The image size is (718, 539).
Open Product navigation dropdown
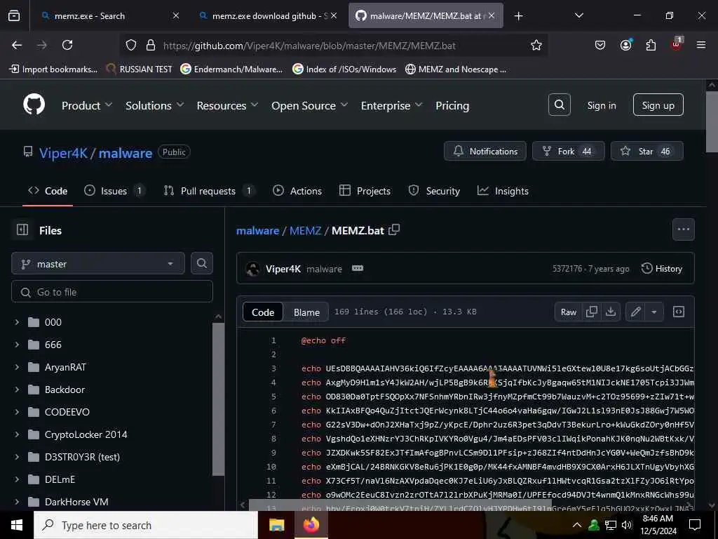(x=87, y=105)
